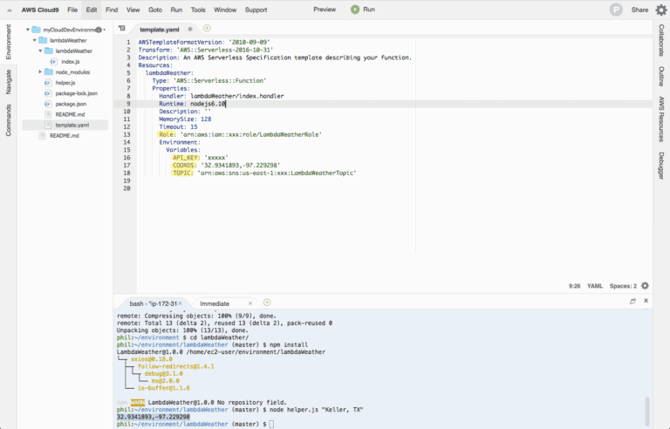Click the helper.js file icon
Viewport: 670px width, 429px height.
click(48, 83)
